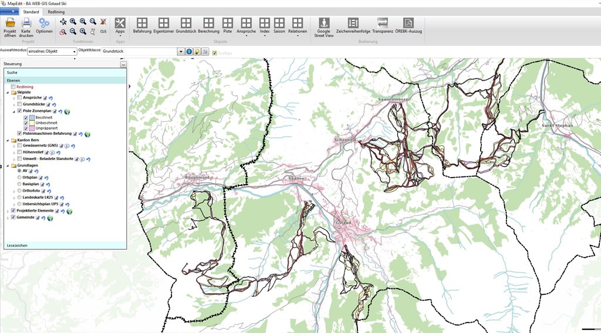Click Karte drucken printer icon
Image resolution: width=601 pixels, height=333 pixels.
(26, 26)
